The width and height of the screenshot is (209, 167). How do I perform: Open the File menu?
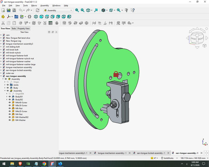[4, 5]
